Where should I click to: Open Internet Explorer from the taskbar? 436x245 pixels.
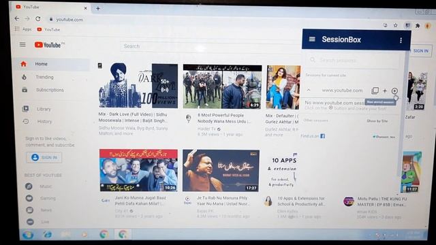48,235
